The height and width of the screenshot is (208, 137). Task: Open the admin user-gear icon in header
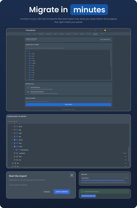tap(100, 30)
